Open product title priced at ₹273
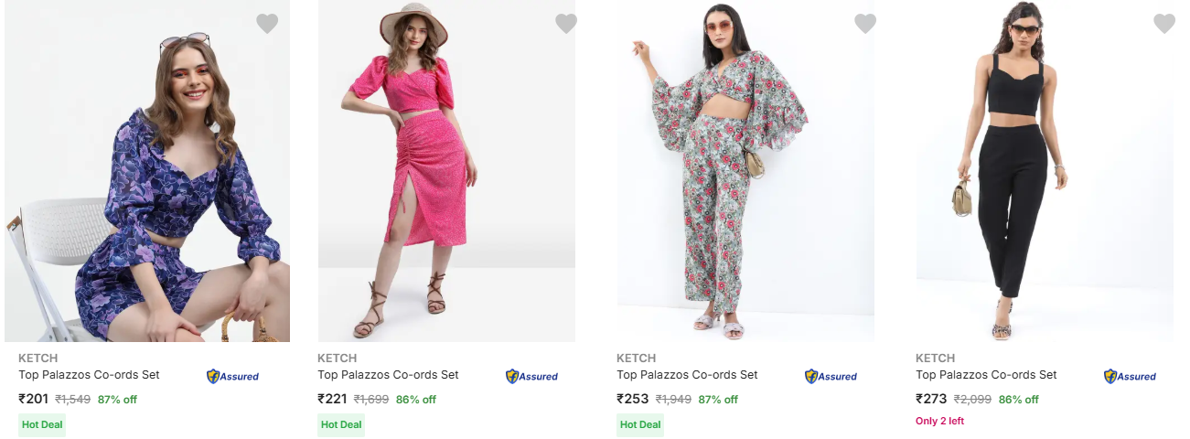 pyautogui.click(x=986, y=375)
